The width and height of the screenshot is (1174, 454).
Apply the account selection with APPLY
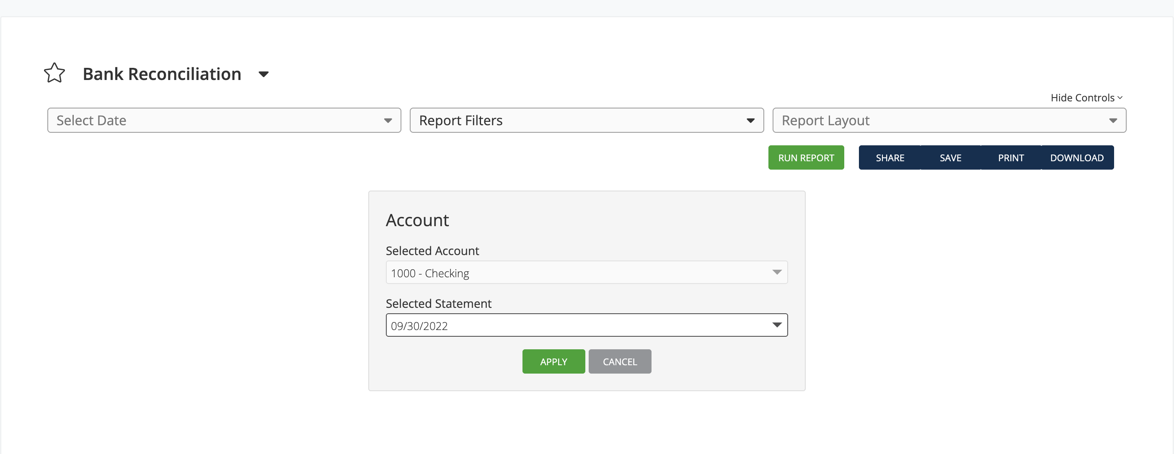(x=553, y=361)
